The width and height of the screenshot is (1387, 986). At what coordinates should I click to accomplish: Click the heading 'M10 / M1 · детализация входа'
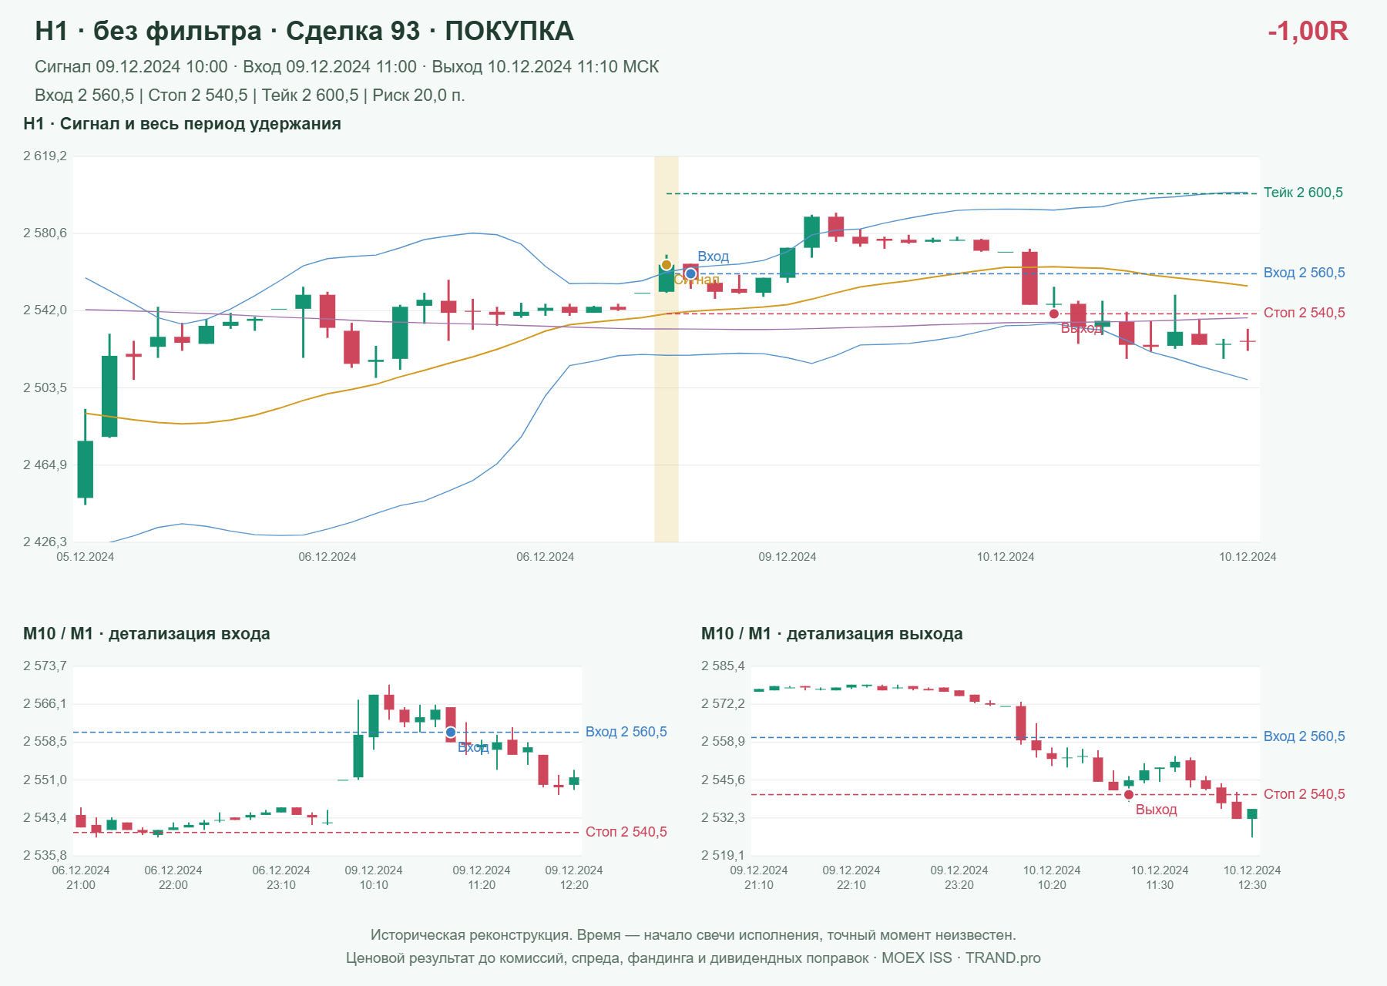[x=146, y=634]
